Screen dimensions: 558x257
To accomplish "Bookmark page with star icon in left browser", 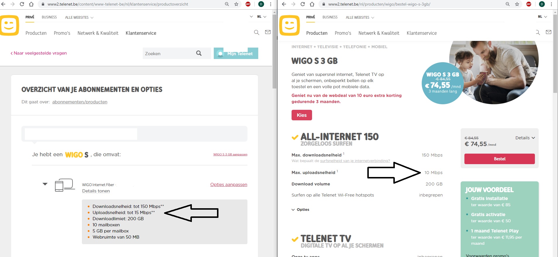I will pyautogui.click(x=236, y=4).
